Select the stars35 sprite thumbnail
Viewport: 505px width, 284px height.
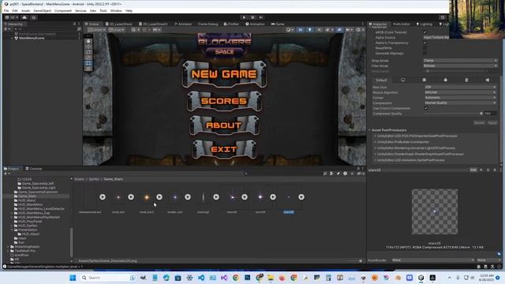click(288, 197)
